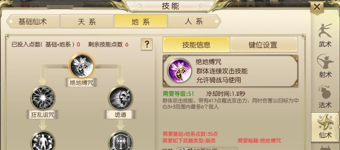This screenshot has width=340, height=150.
Task: Select the 绝地缚咒 wasp skill icon in tree
Action: point(82,66)
